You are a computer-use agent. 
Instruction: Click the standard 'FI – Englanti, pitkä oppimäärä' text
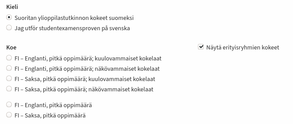point(53,105)
